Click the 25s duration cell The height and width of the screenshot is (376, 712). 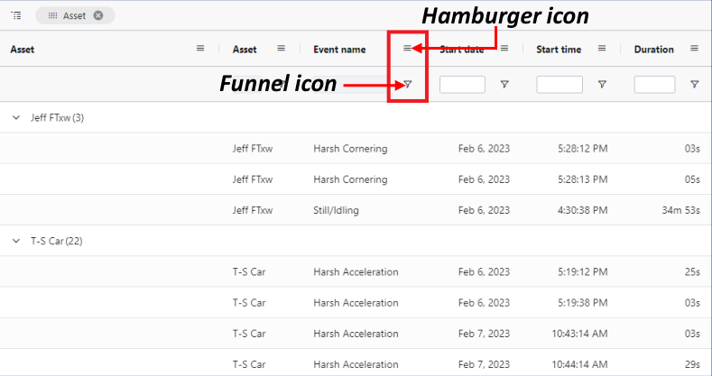[x=692, y=272]
